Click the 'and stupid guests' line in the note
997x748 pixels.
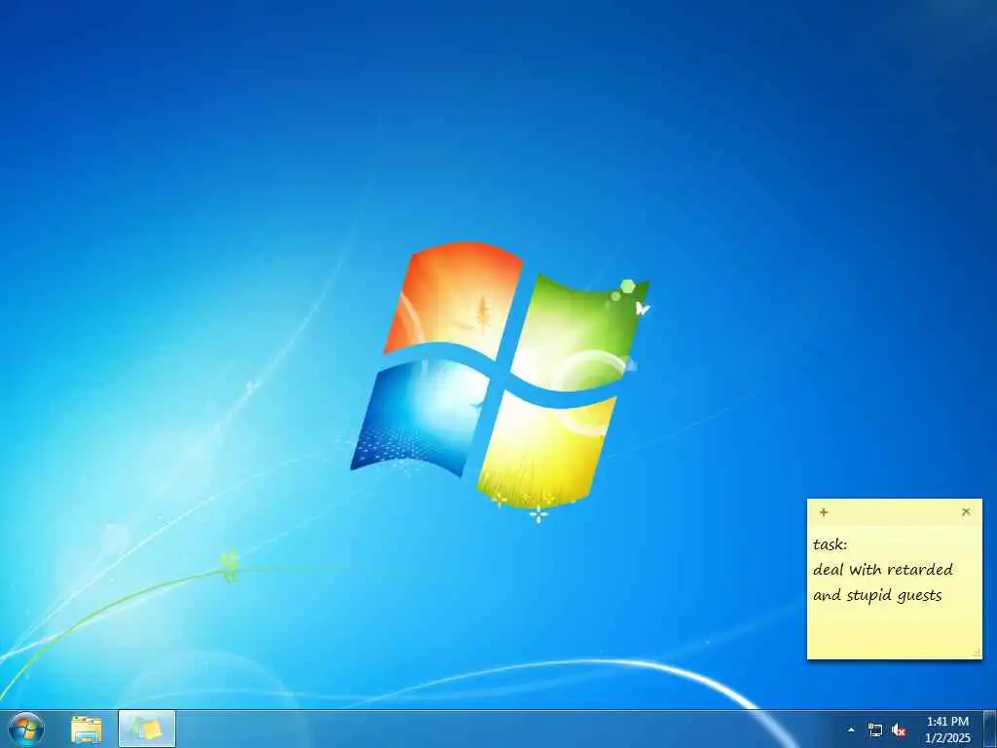(877, 596)
